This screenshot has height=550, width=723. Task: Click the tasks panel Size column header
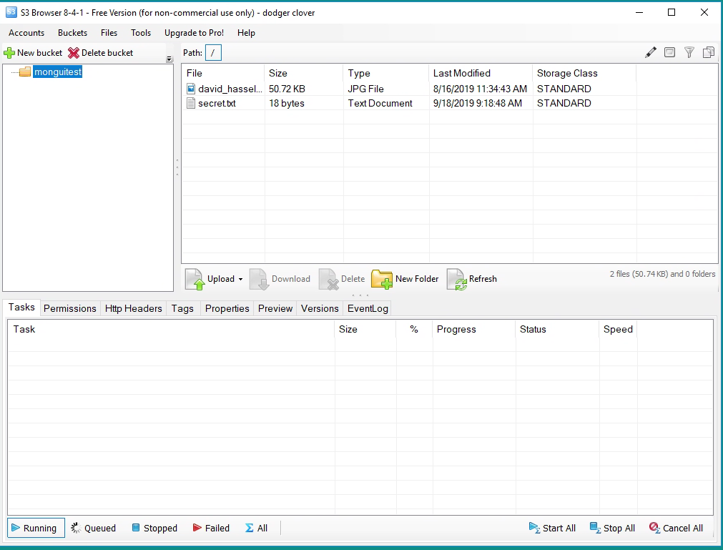365,329
